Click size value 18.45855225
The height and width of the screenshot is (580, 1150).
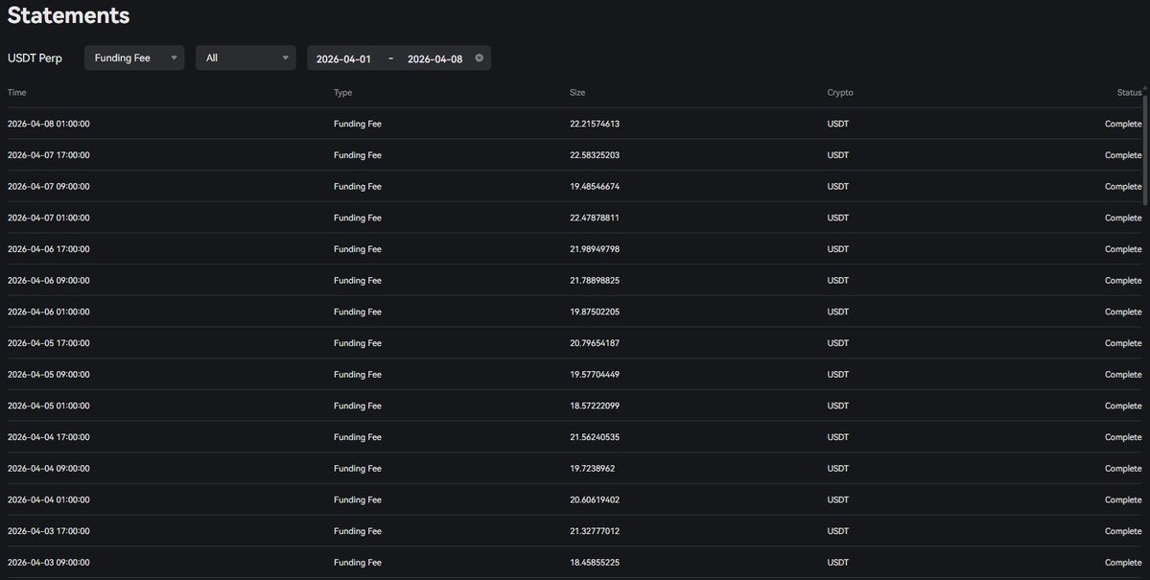tap(595, 563)
